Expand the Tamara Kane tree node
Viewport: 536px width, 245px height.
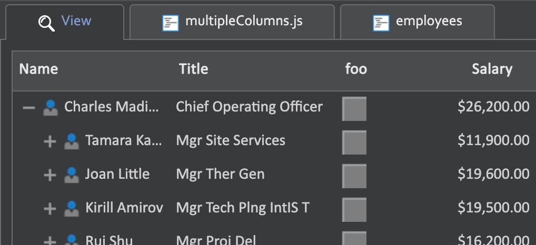pos(49,141)
